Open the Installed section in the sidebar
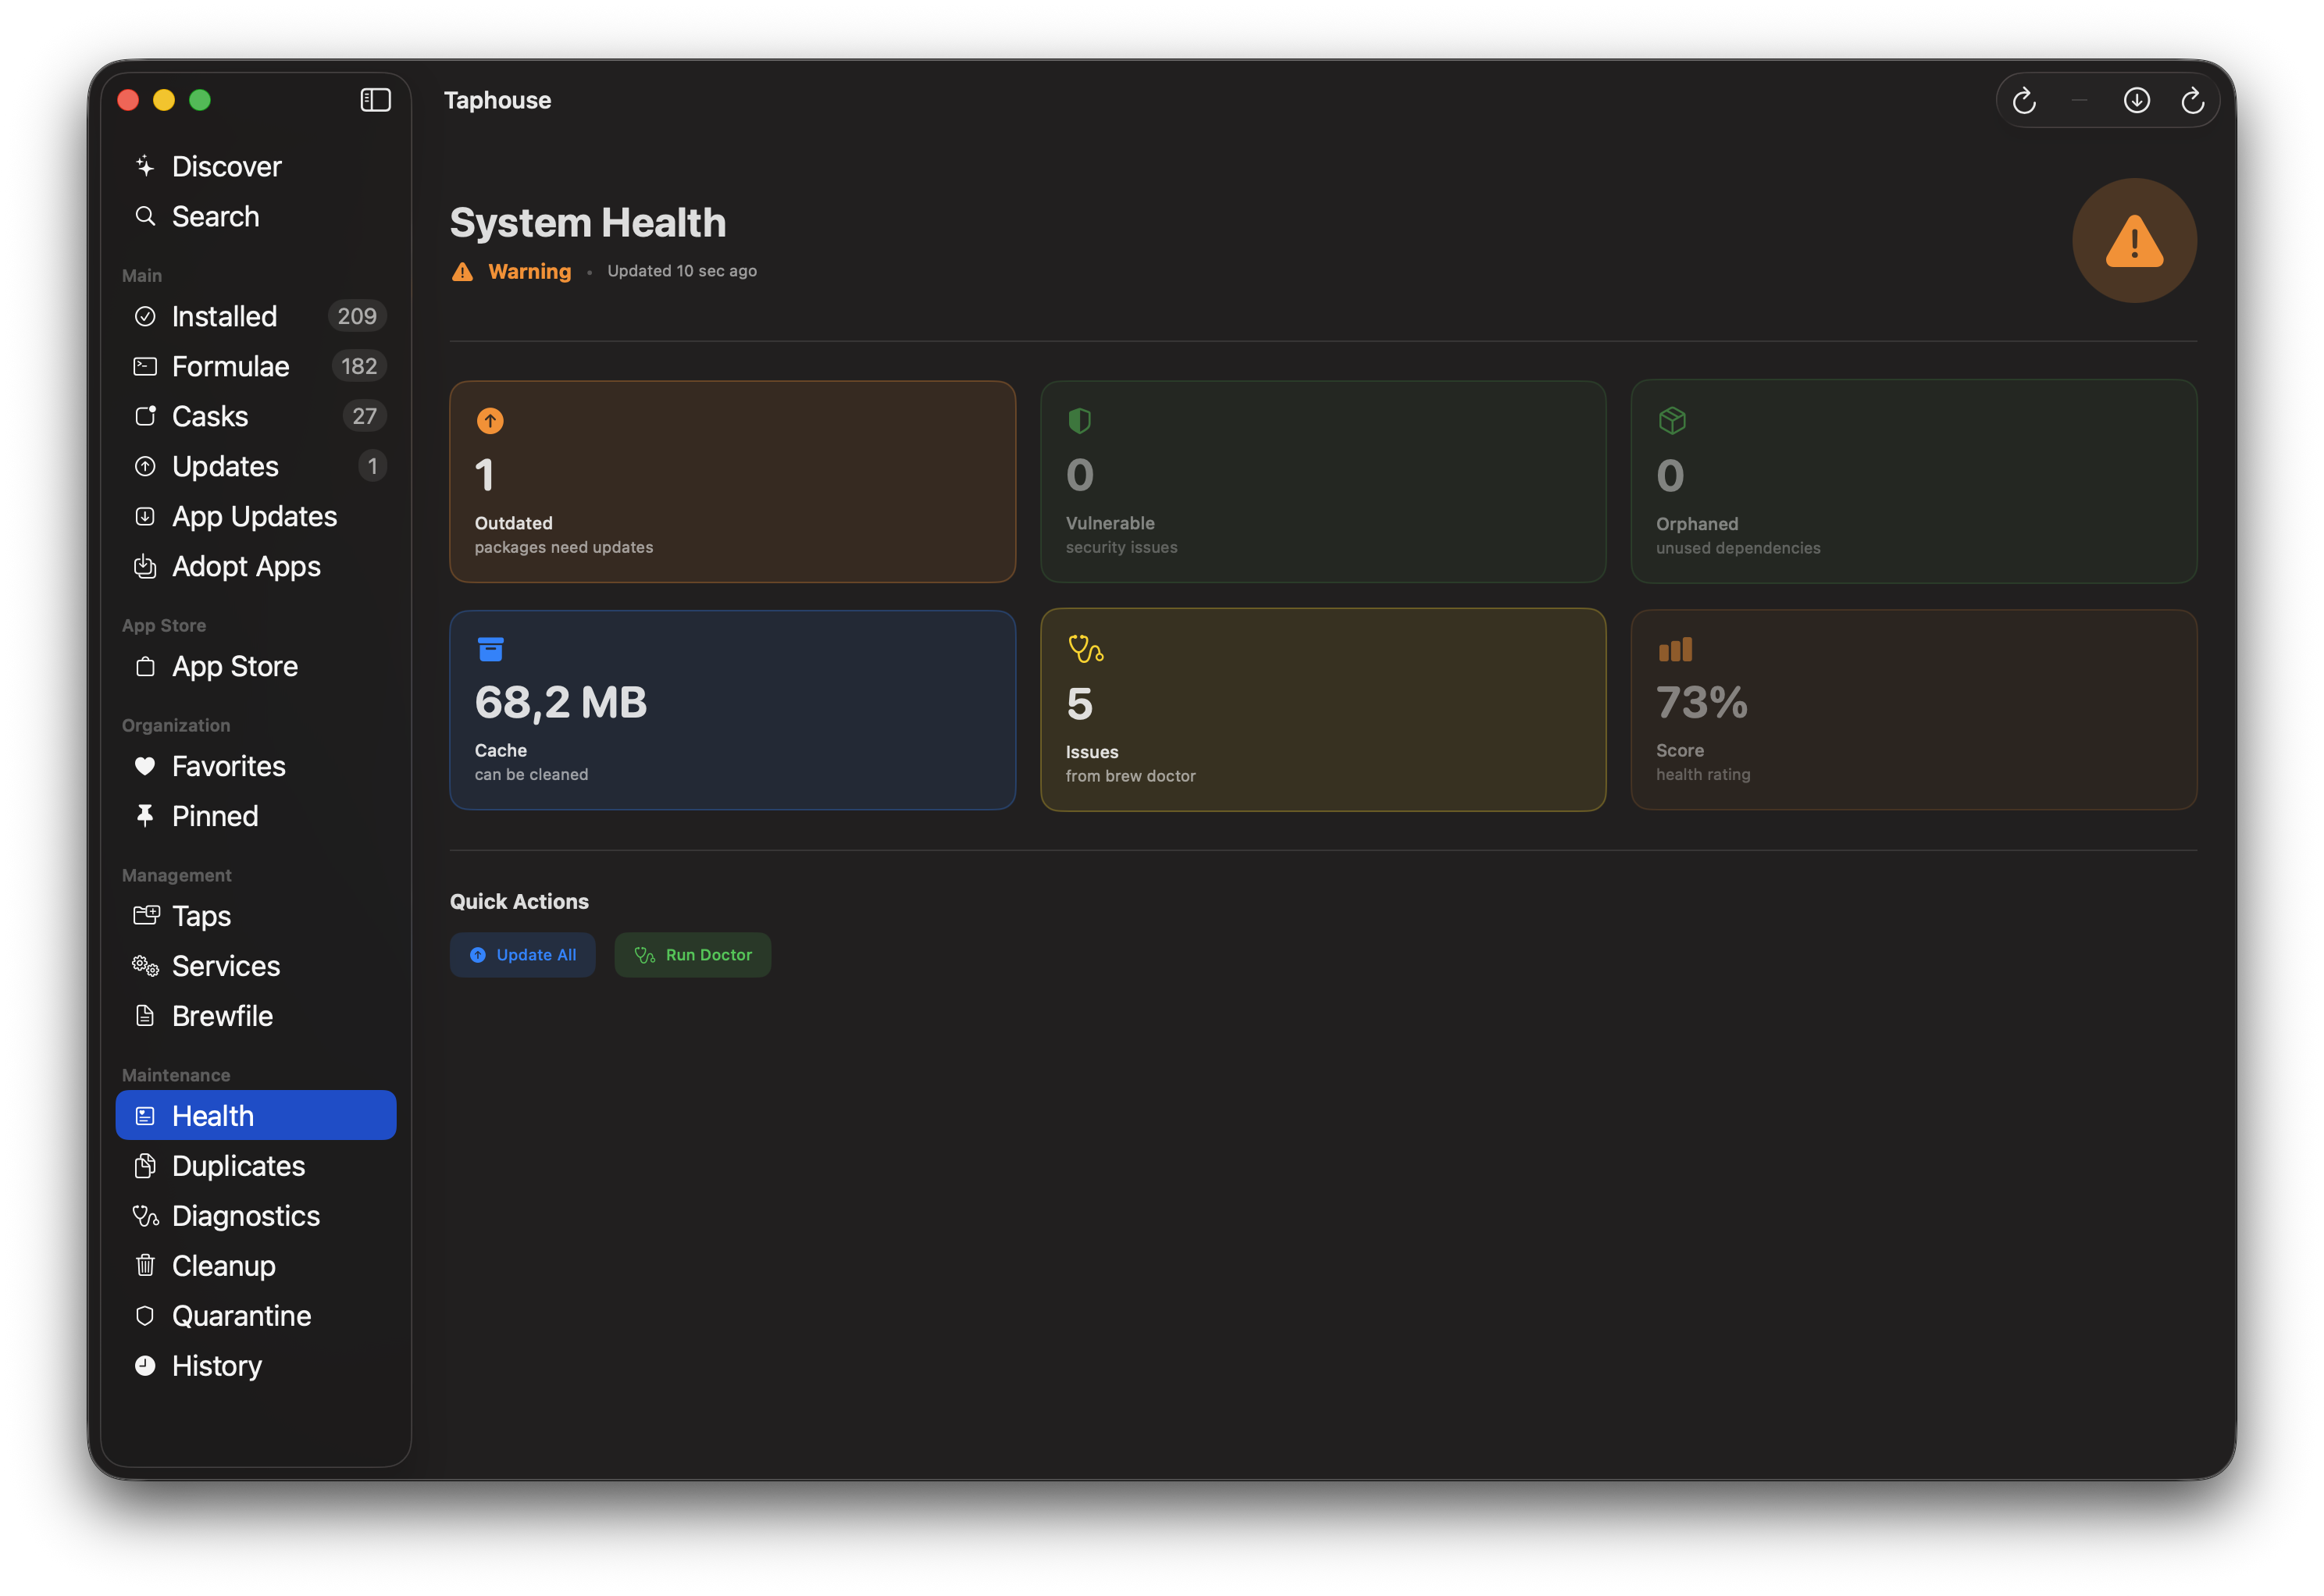This screenshot has height=1596, width=2324. click(225, 316)
